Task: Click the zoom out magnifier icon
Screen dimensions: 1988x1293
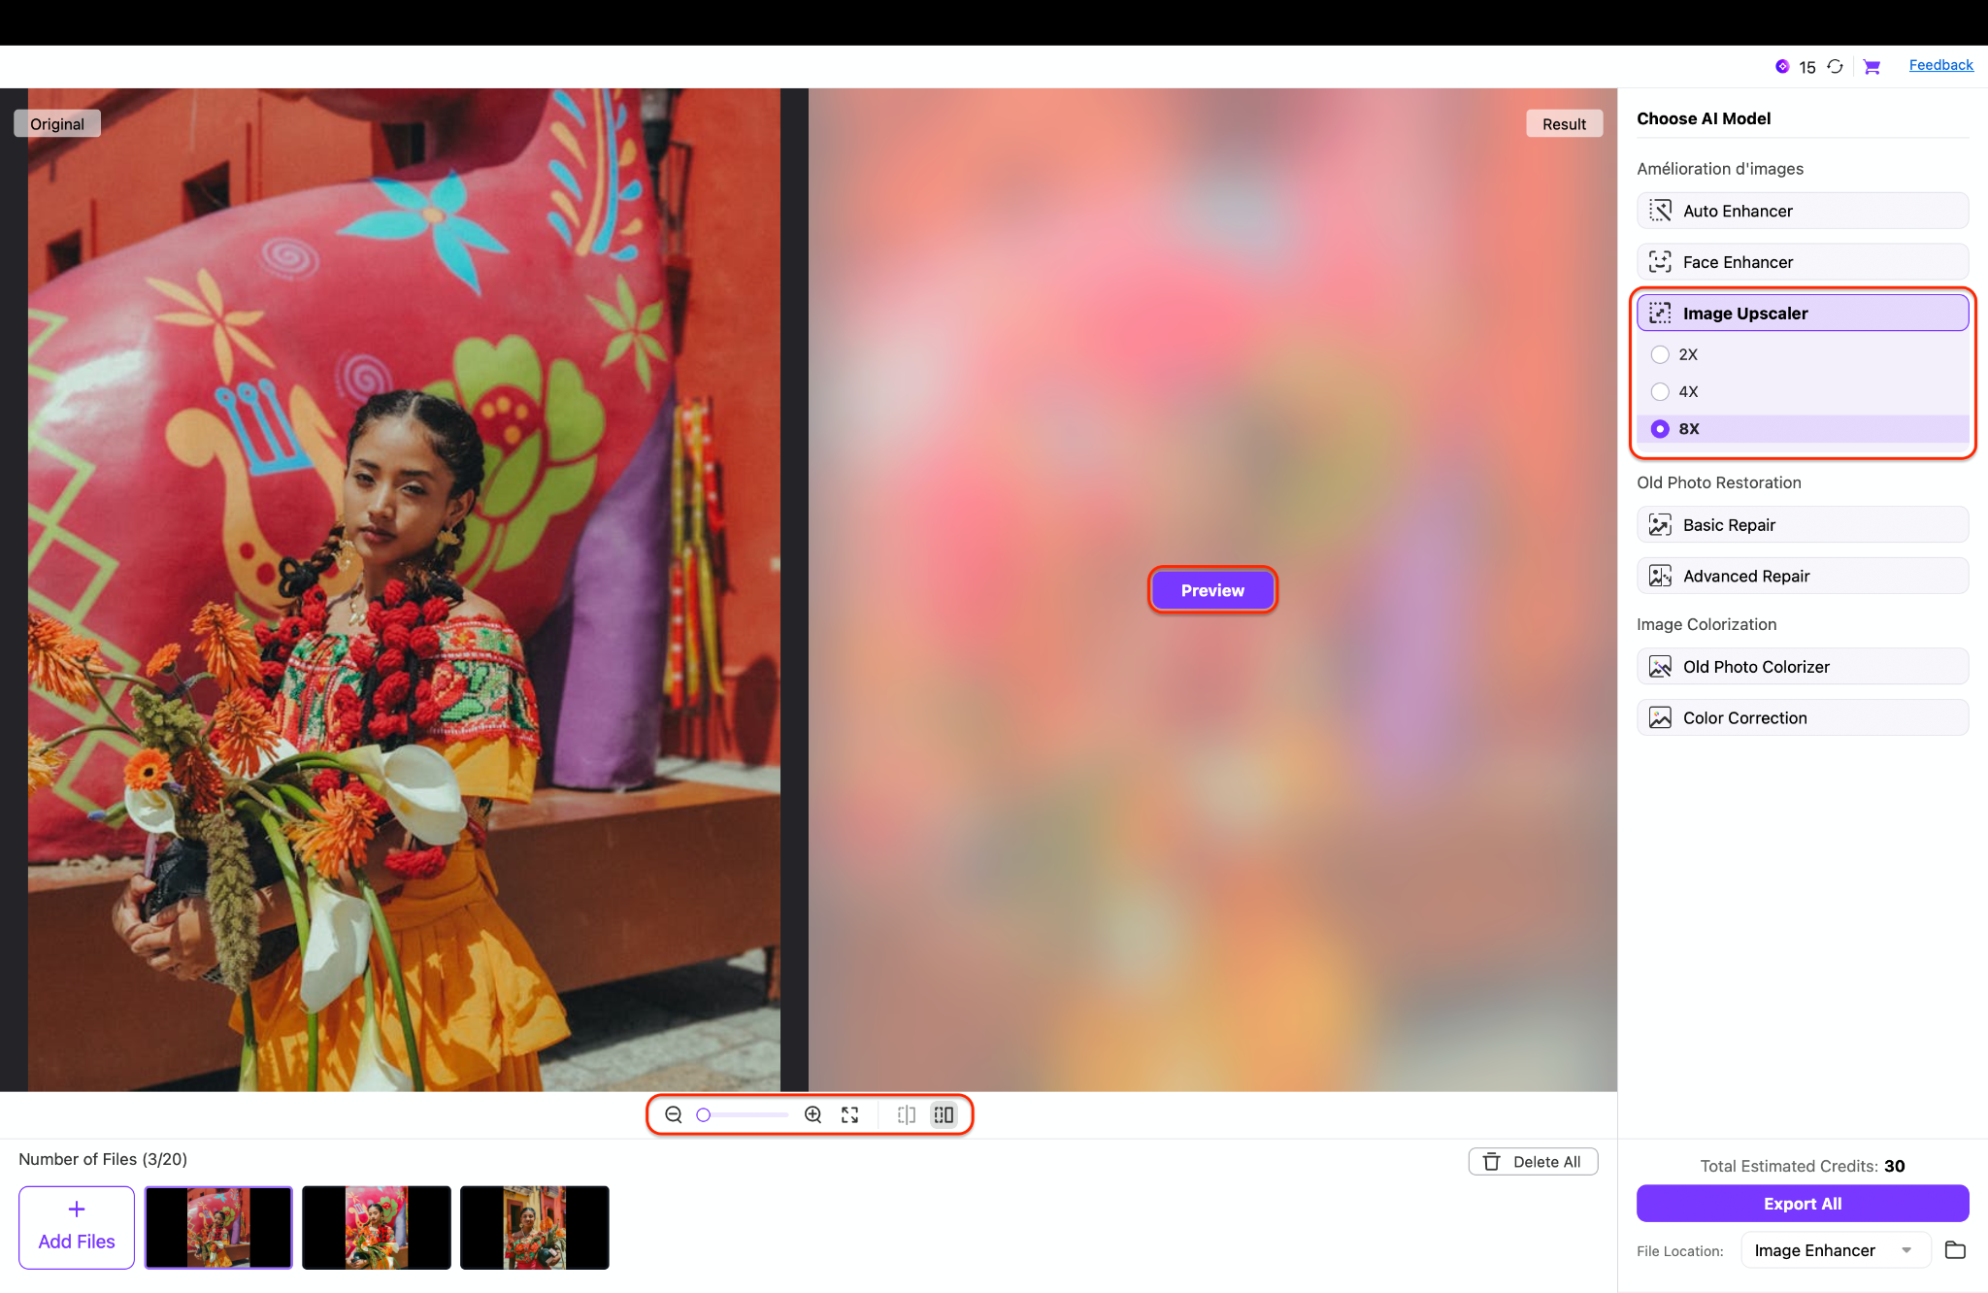Action: 673,1114
